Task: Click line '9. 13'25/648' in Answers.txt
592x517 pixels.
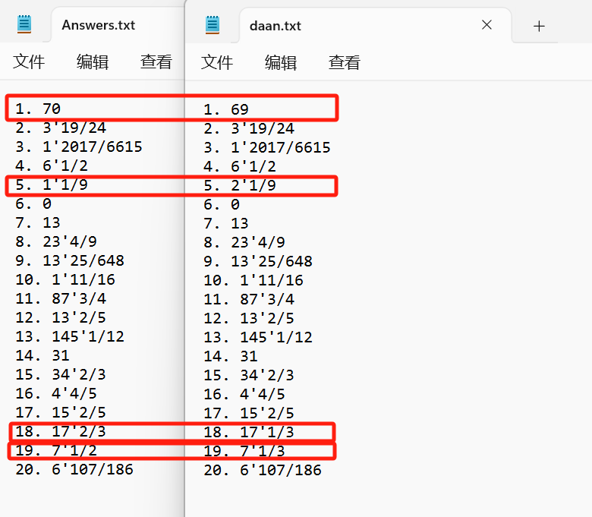Action: click(70, 260)
